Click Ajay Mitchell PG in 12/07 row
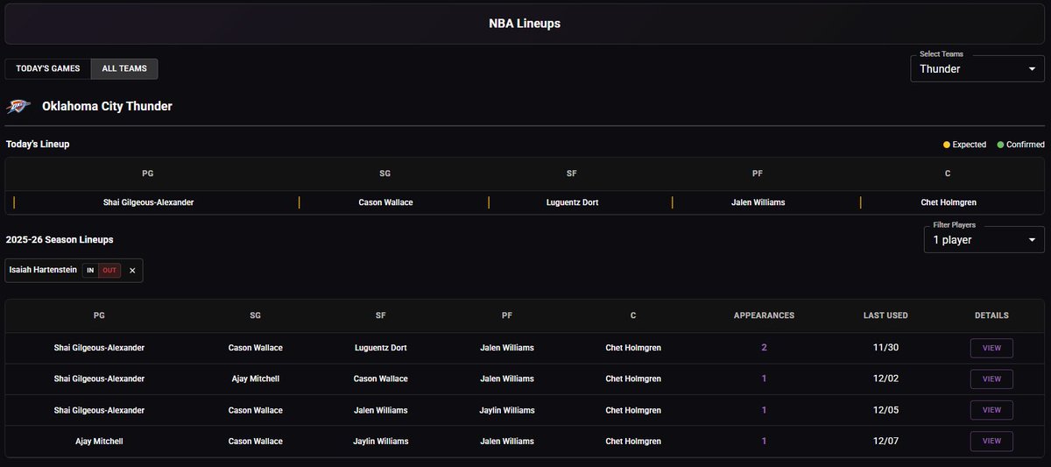This screenshot has height=467, width=1051. tap(99, 442)
